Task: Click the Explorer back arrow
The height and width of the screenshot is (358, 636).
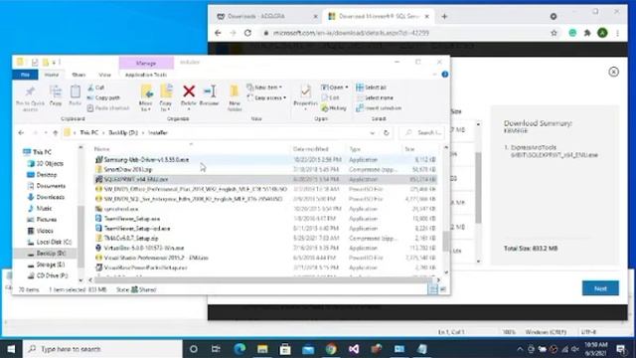Action: point(21,132)
